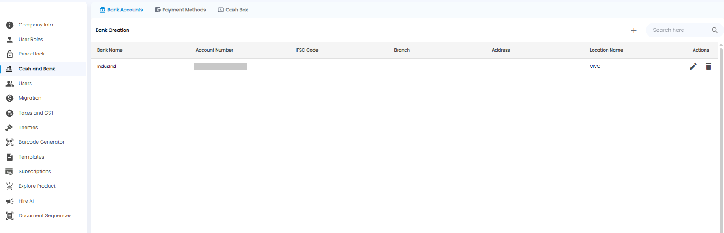Click the Period lock padlock icon
Viewport: 724px width, 233px height.
tap(10, 54)
